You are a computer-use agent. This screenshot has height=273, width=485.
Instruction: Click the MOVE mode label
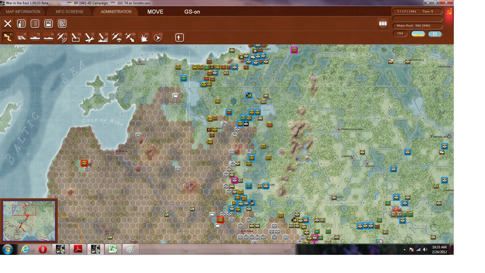coord(155,12)
